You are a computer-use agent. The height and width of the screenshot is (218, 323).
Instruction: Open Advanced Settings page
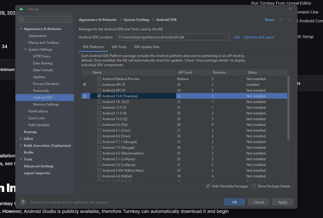[x=39, y=166]
